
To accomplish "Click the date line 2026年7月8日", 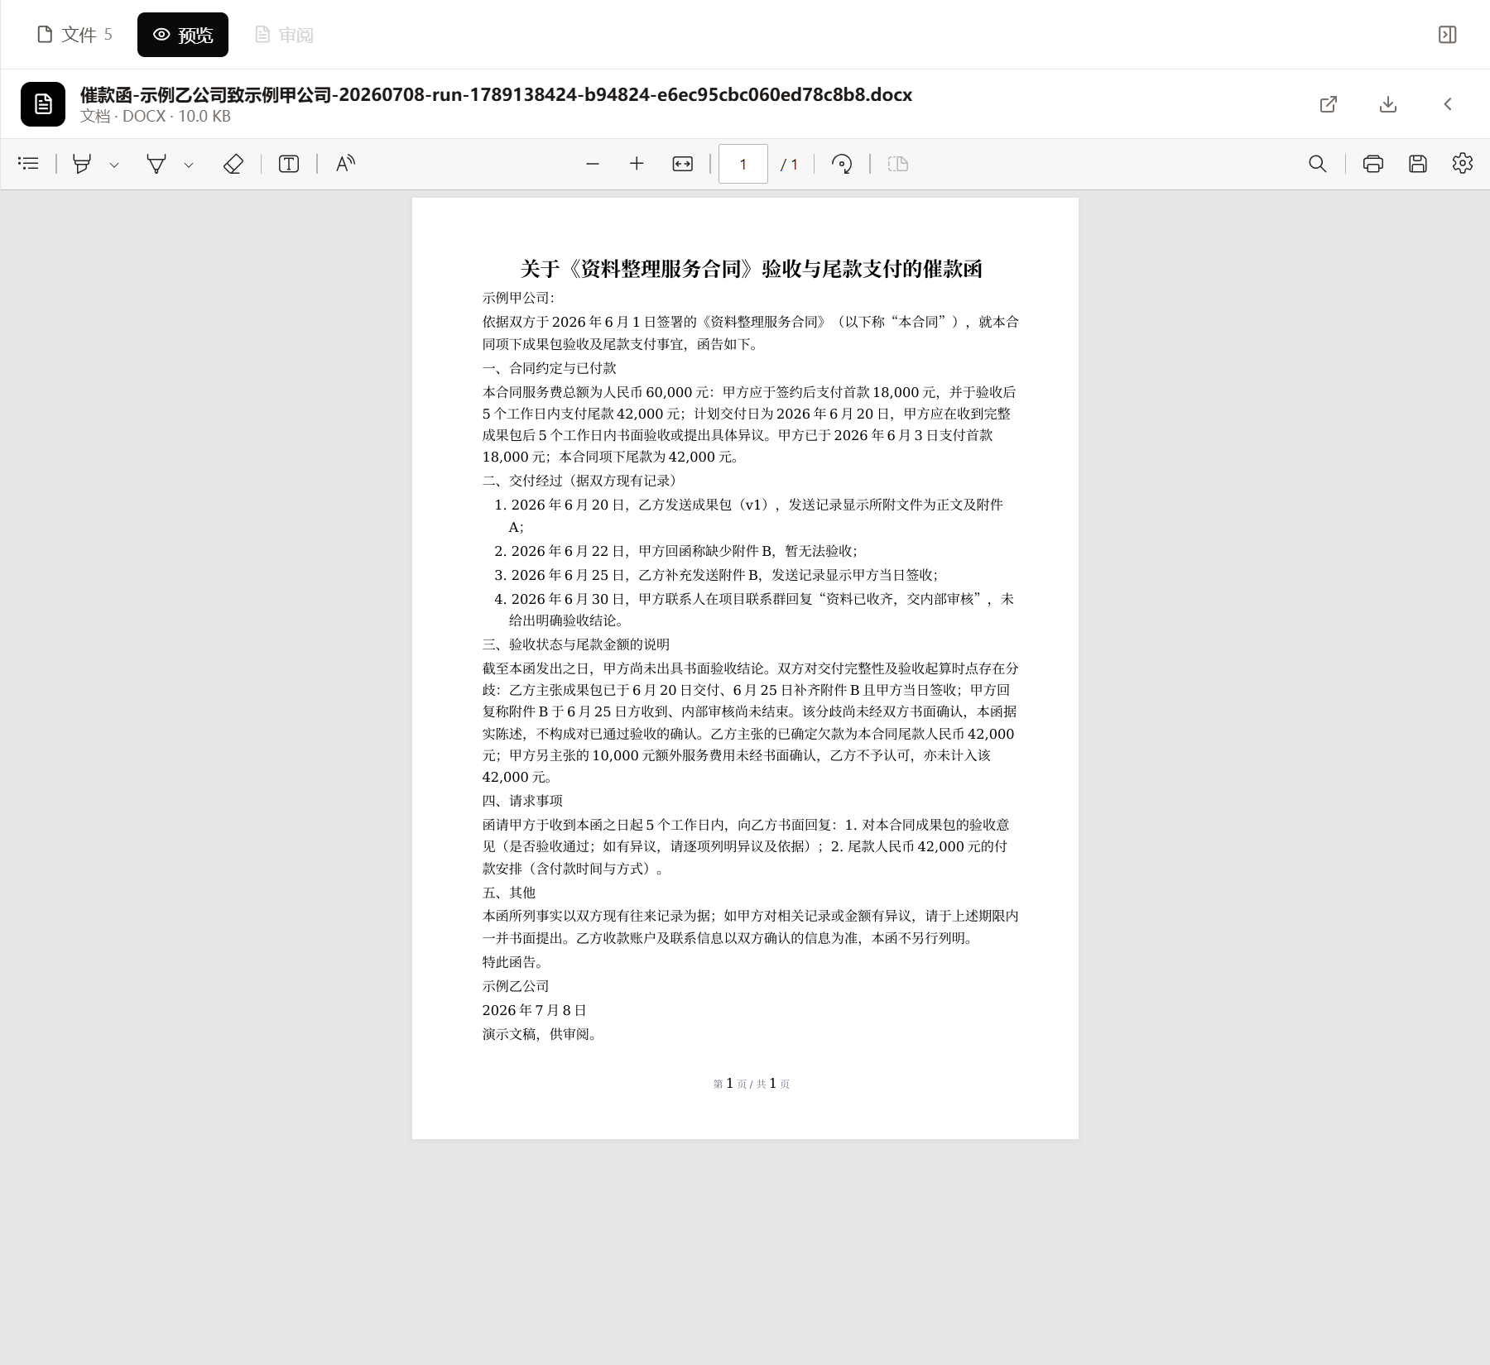I will coord(535,1010).
